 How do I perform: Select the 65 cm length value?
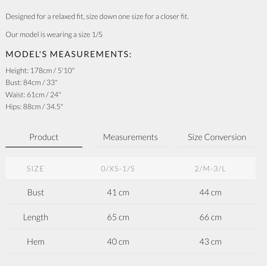click(x=118, y=217)
